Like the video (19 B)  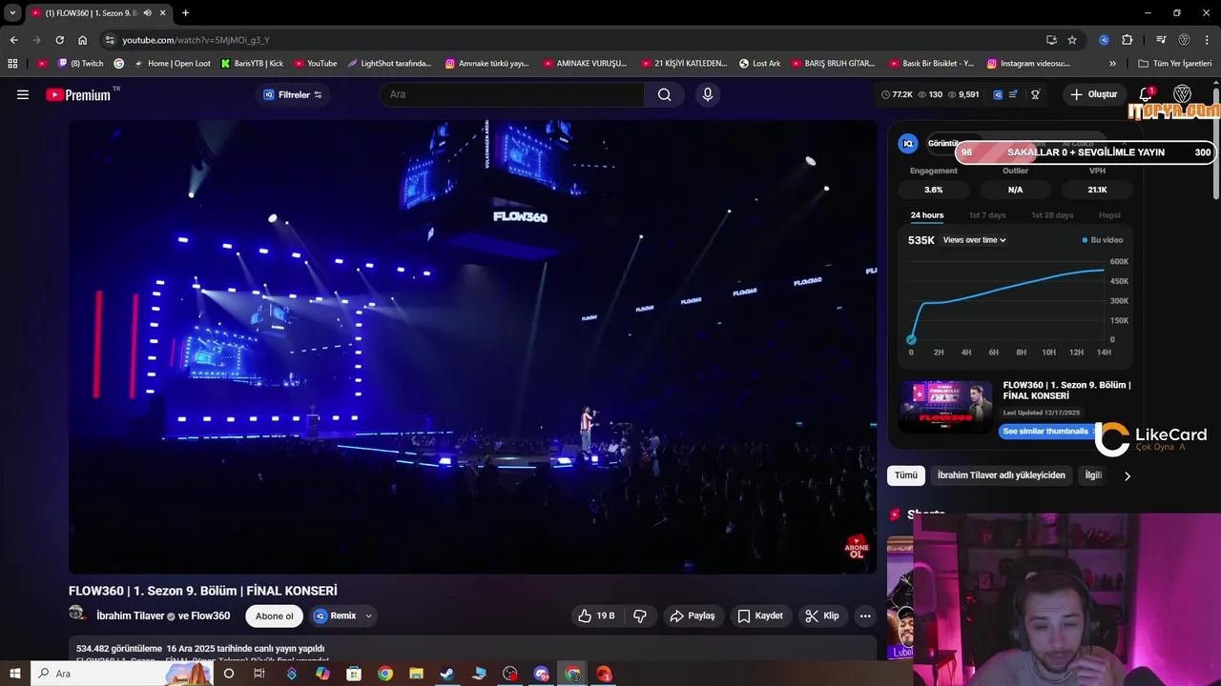click(x=596, y=616)
